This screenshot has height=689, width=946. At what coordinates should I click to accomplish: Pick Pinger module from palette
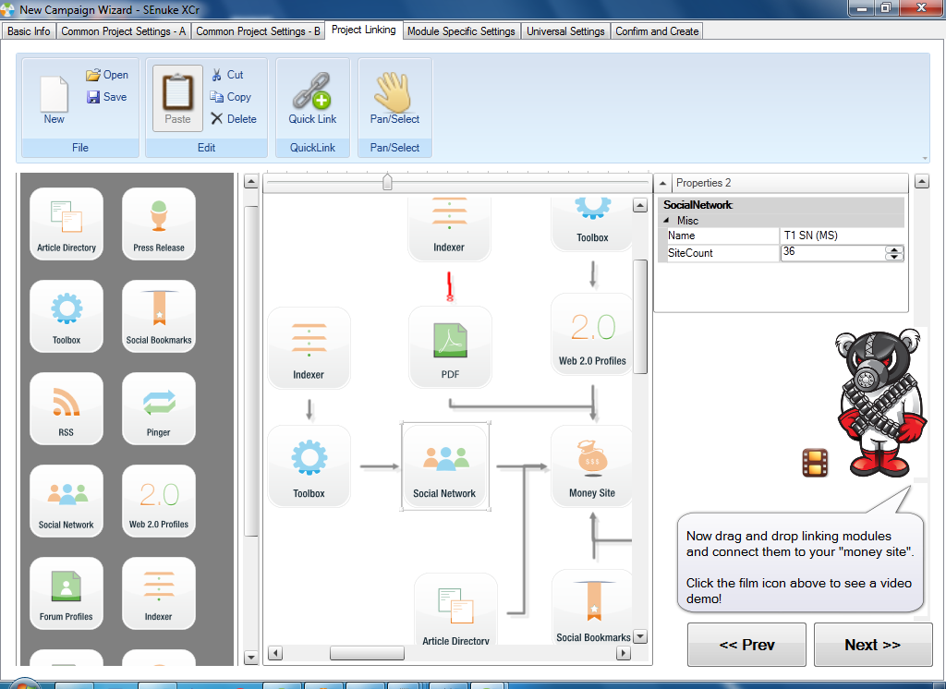pyautogui.click(x=159, y=408)
